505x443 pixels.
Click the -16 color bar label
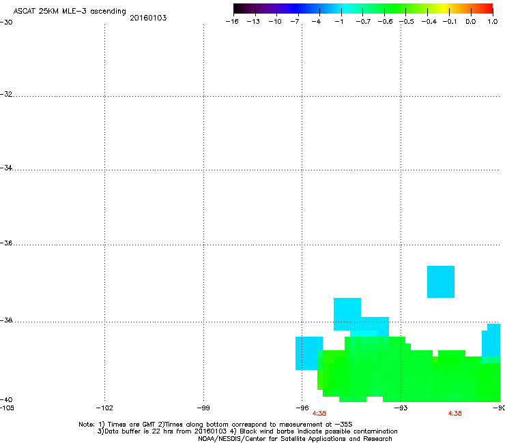pyautogui.click(x=232, y=22)
